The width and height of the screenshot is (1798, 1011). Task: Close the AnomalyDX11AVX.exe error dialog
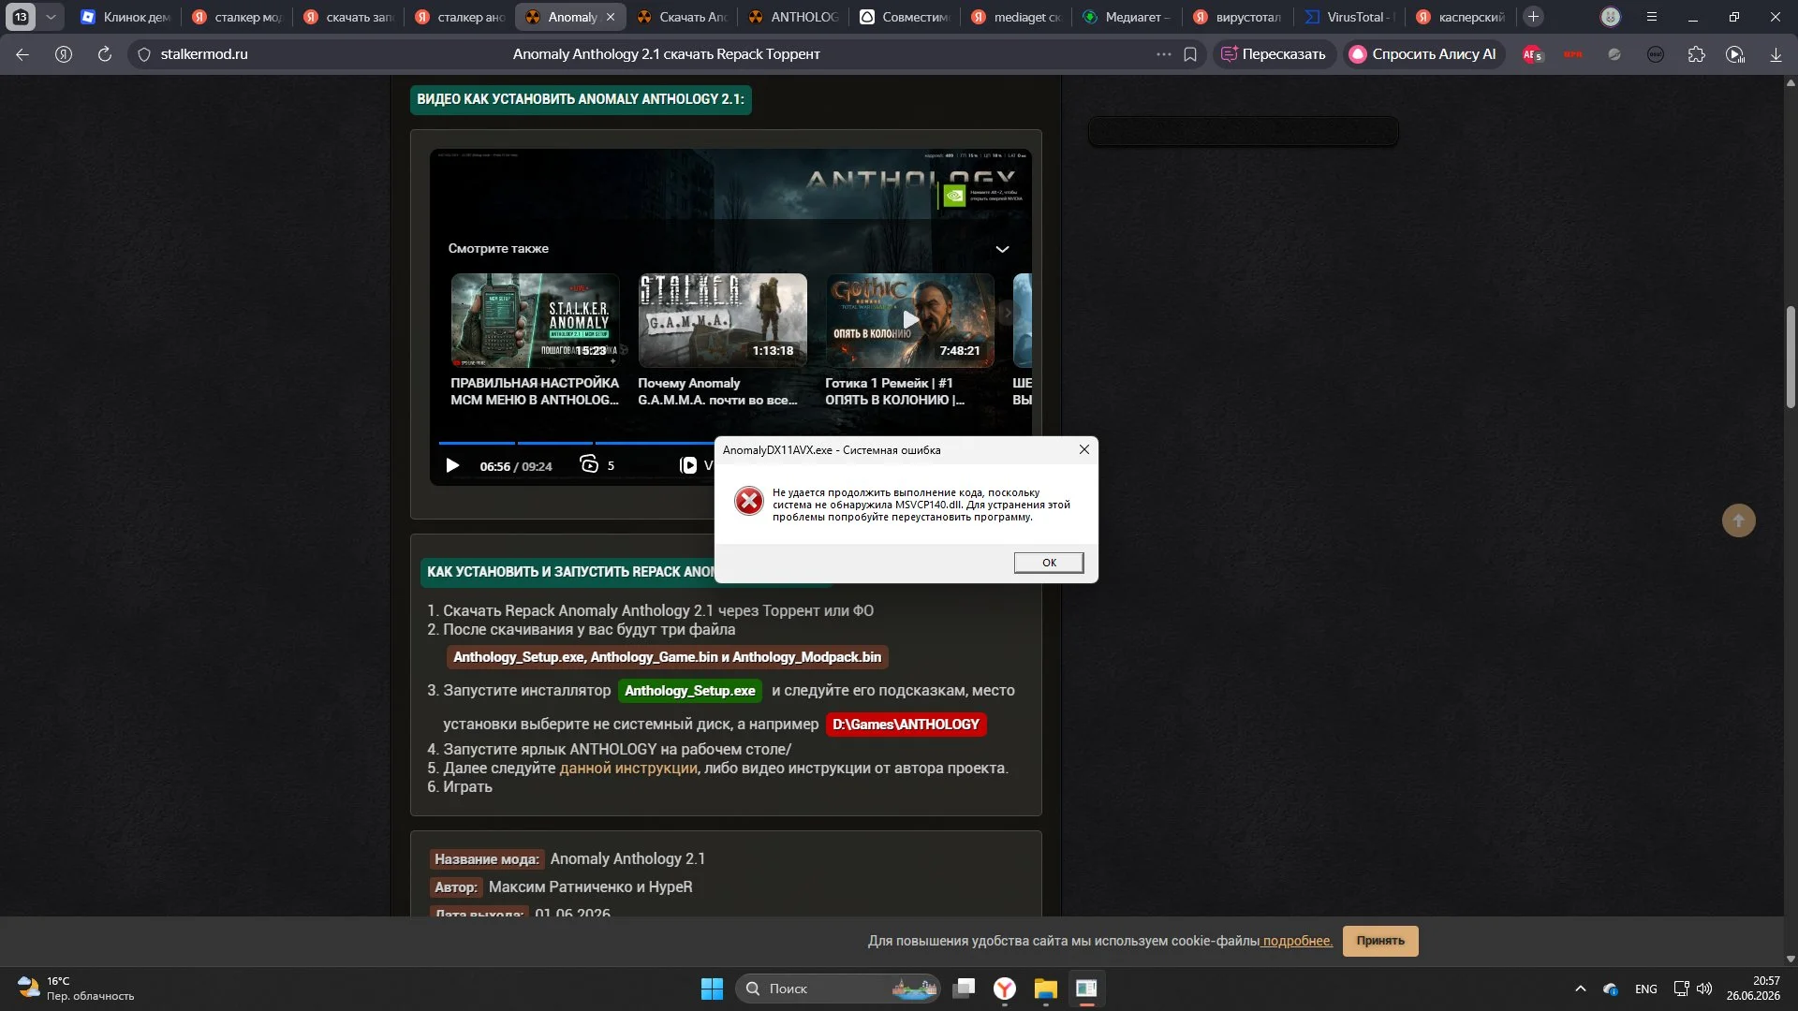click(x=1083, y=450)
